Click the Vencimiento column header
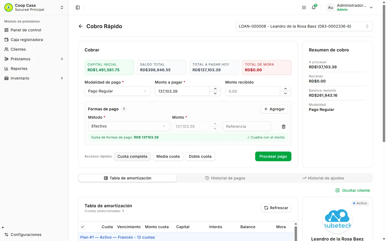386x241 pixels. (x=129, y=227)
